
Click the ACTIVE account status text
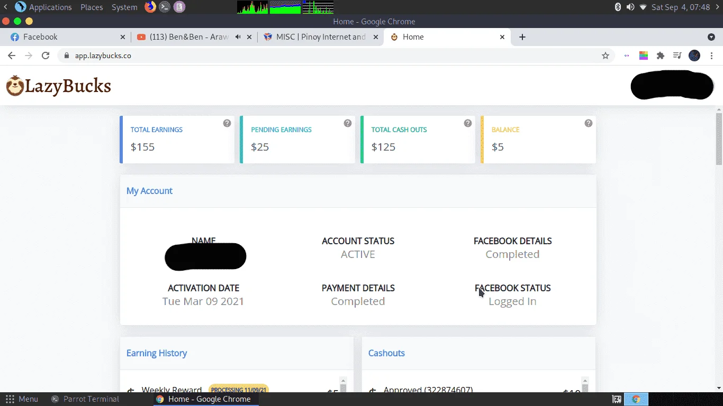358,254
